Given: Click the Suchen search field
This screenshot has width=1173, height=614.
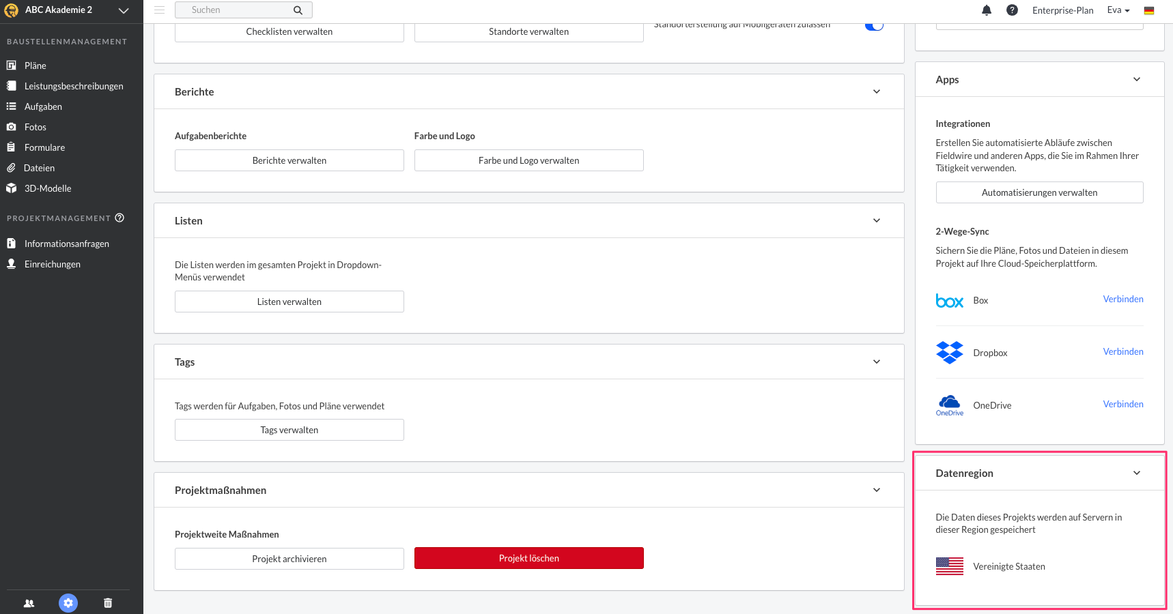Looking at the screenshot, I should [x=236, y=10].
